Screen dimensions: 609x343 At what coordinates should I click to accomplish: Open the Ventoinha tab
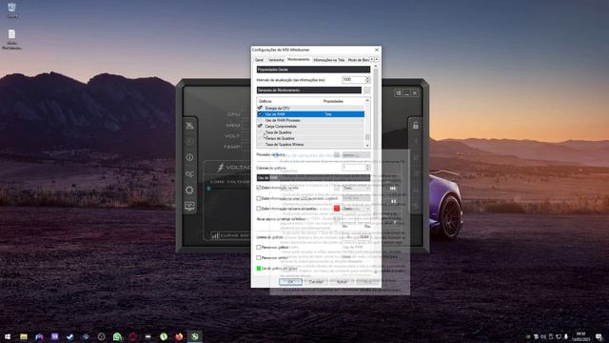point(276,60)
